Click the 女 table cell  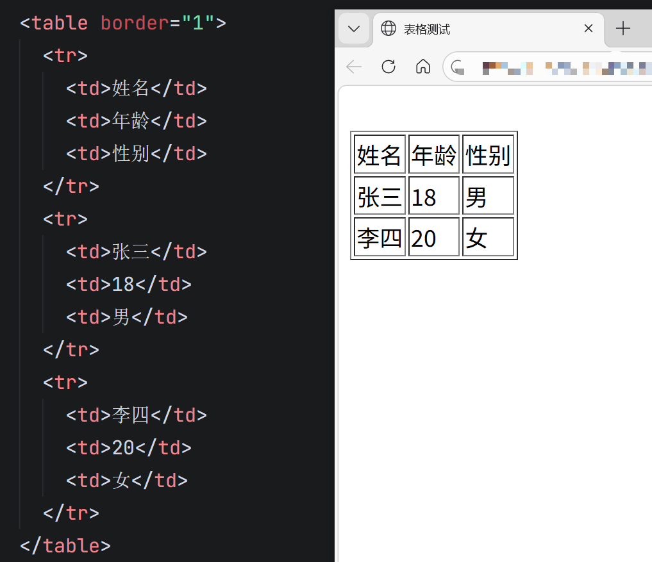[488, 236]
